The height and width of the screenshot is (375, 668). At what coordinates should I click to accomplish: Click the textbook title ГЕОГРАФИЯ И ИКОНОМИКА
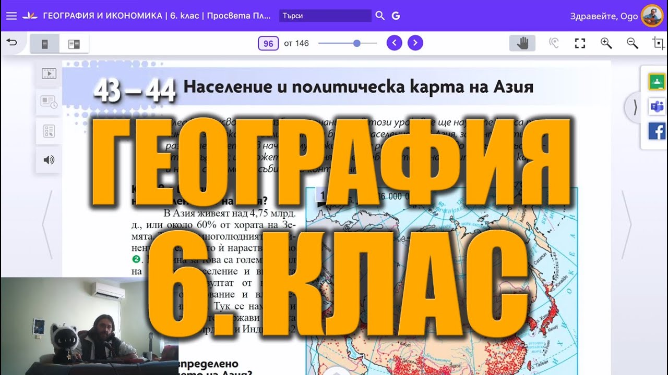click(x=102, y=16)
